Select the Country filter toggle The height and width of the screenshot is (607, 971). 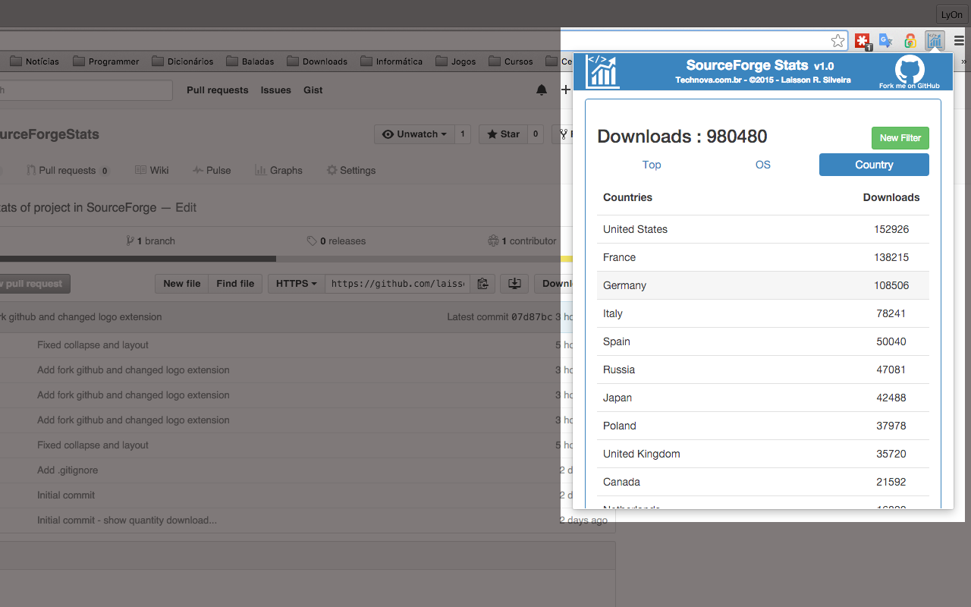pos(874,165)
